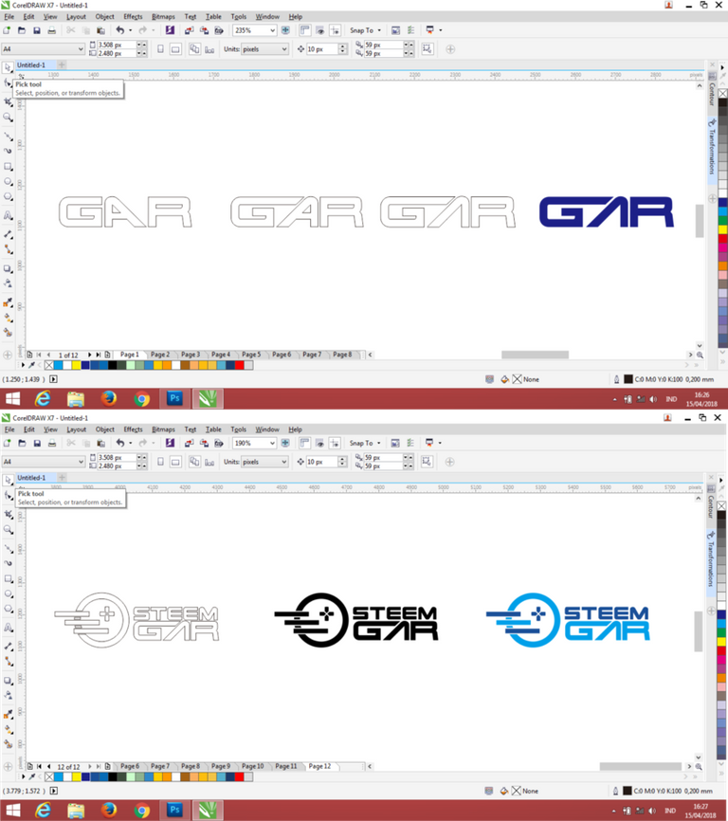Switch to Page 5 tab in upper window
728x821 pixels.
251,355
